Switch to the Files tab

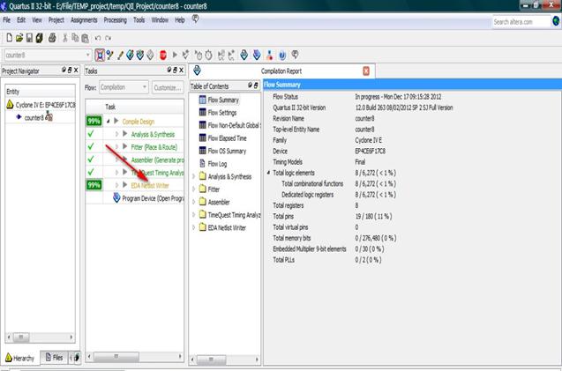point(54,357)
